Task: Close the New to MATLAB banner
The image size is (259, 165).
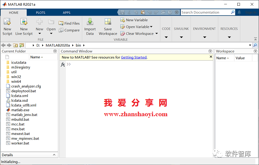Action: pyautogui.click(x=211, y=57)
